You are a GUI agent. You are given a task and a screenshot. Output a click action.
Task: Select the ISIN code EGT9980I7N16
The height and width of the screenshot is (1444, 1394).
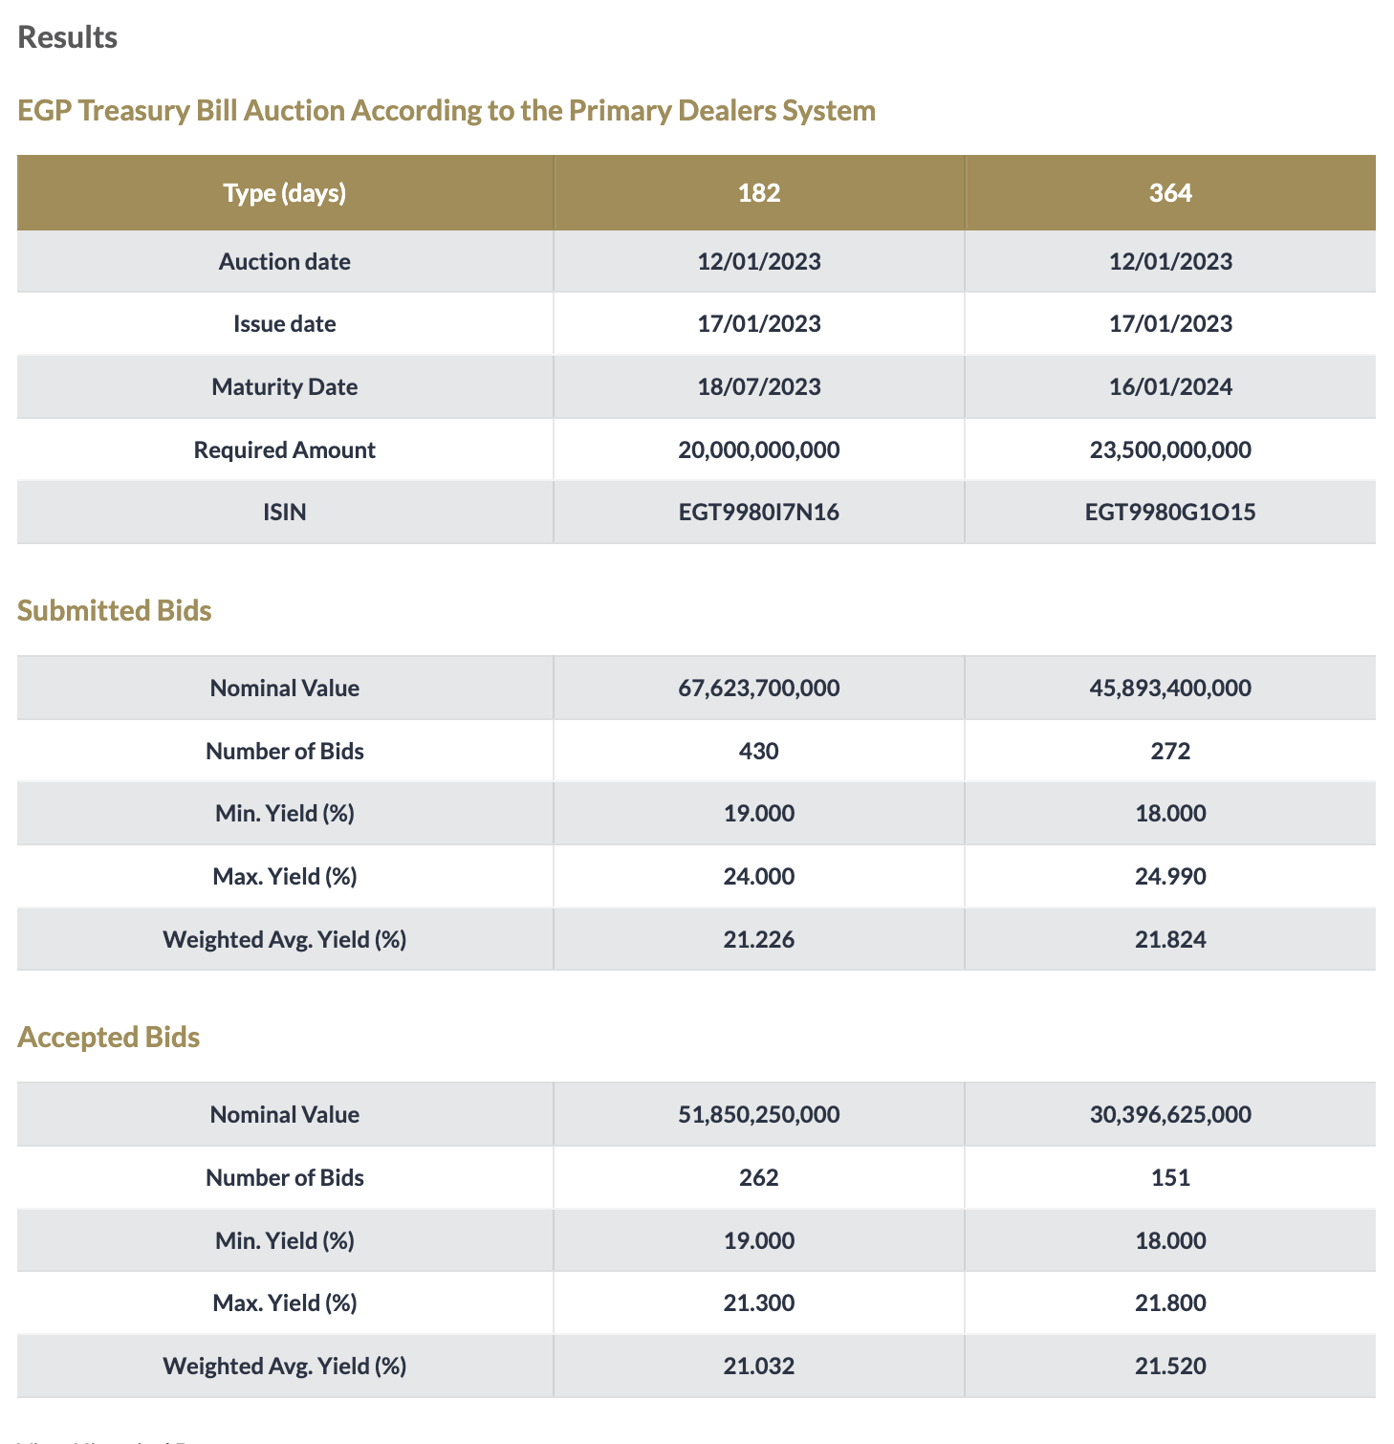pyautogui.click(x=759, y=513)
